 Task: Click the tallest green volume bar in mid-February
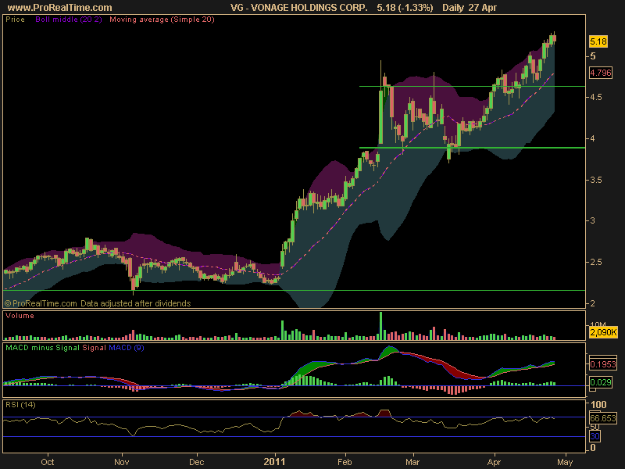click(x=380, y=326)
